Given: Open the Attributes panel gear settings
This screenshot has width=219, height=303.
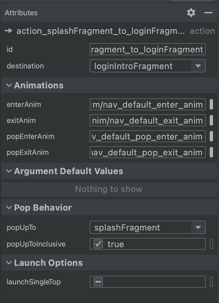Looking at the screenshot, I should [x=191, y=13].
